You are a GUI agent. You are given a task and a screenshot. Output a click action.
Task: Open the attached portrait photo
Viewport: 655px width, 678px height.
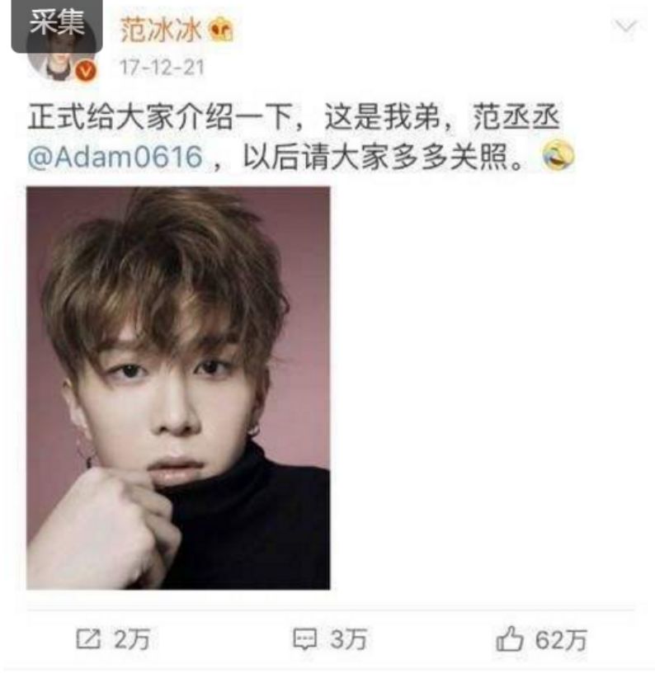pos(178,388)
